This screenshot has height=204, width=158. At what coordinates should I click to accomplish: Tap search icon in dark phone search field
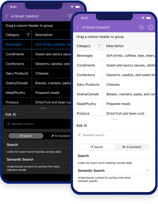tap(8, 124)
